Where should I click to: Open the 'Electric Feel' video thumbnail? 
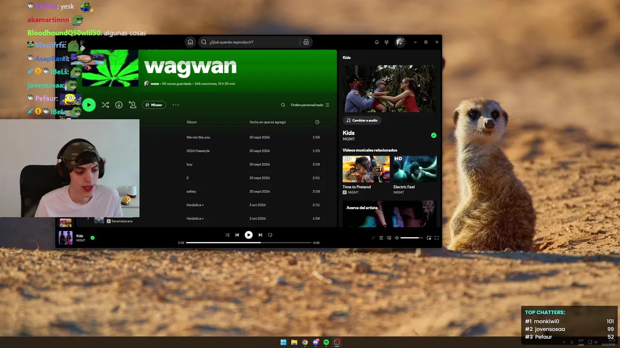click(x=415, y=169)
